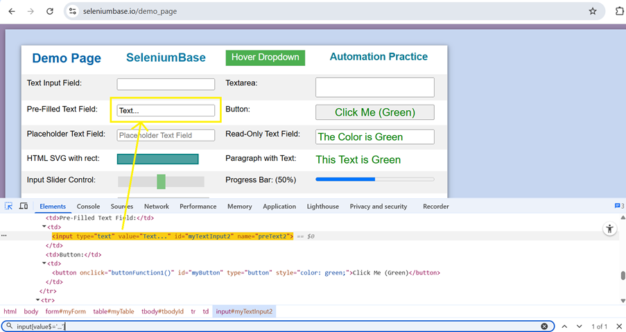Image resolution: width=626 pixels, height=332 pixels.
Task: Click the browser forward arrow
Action: tap(31, 11)
